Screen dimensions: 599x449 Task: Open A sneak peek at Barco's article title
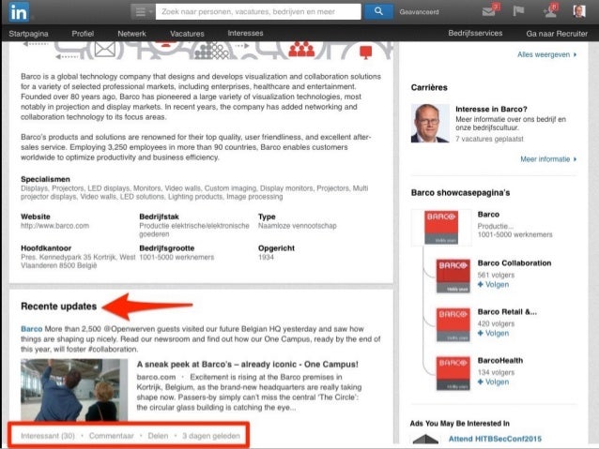248,365
